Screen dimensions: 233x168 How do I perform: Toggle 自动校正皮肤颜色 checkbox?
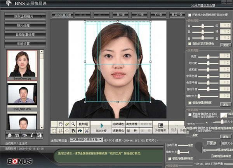click(x=190, y=43)
